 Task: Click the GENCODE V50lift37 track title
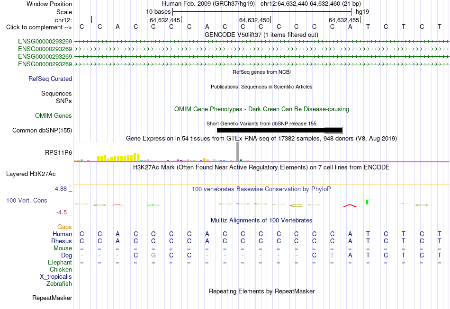pos(261,35)
